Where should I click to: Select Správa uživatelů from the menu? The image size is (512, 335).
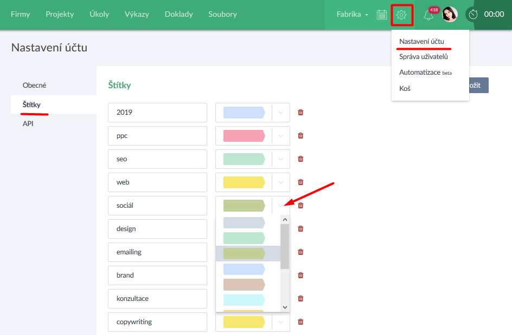click(x=423, y=57)
